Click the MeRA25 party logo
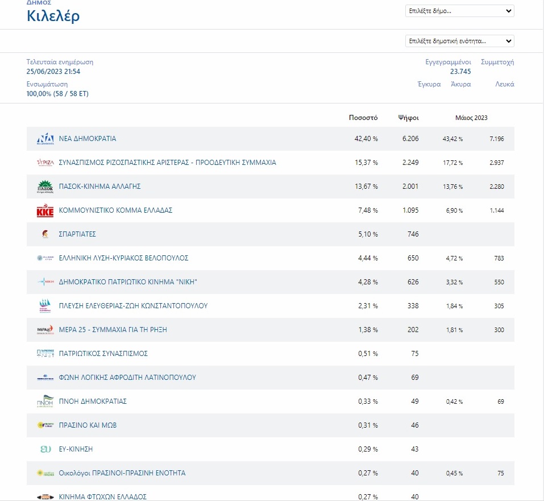This screenshot has width=544, height=501. [x=45, y=330]
